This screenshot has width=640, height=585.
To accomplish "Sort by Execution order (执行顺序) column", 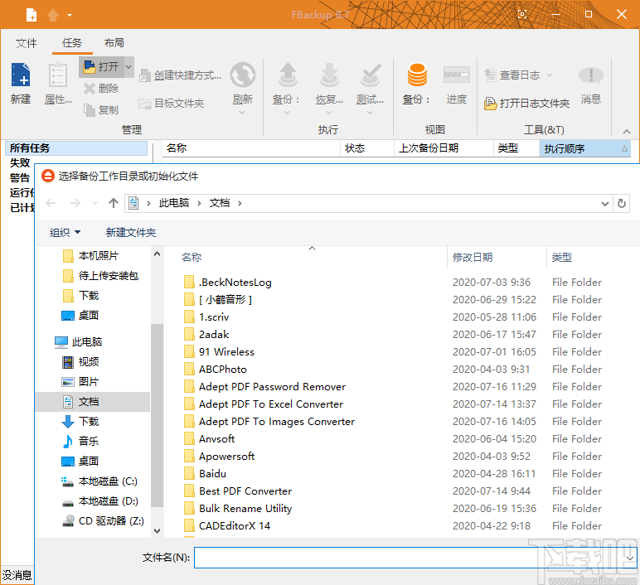I will click(x=584, y=148).
